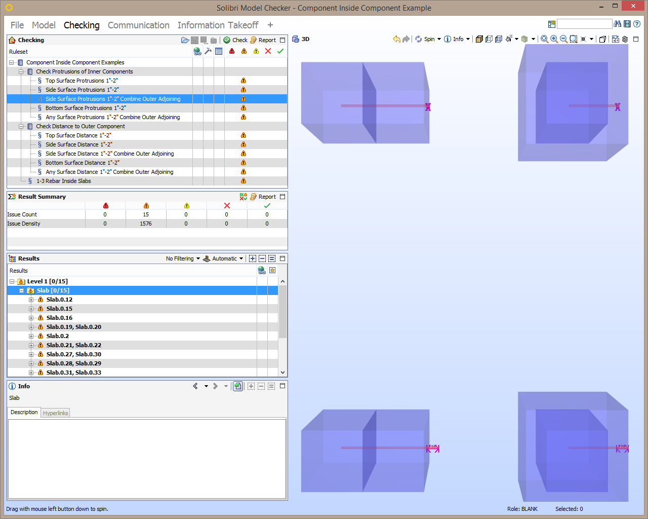Viewport: 648px width, 519px height.
Task: Click the Description tab in Info panel
Action: (x=24, y=413)
